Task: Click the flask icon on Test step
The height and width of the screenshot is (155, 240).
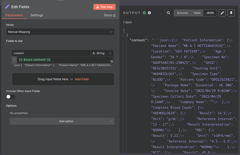Action: [x=97, y=7]
